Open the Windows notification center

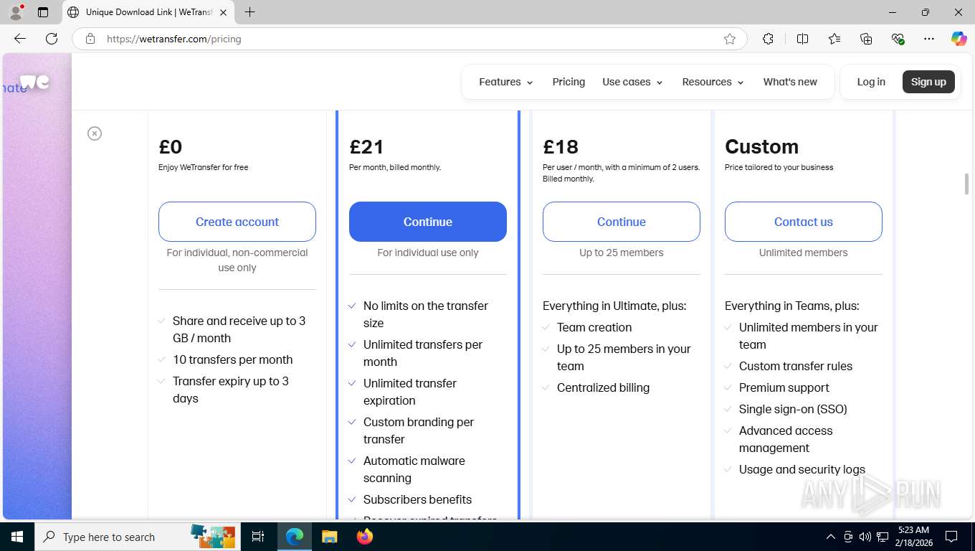[x=951, y=537]
